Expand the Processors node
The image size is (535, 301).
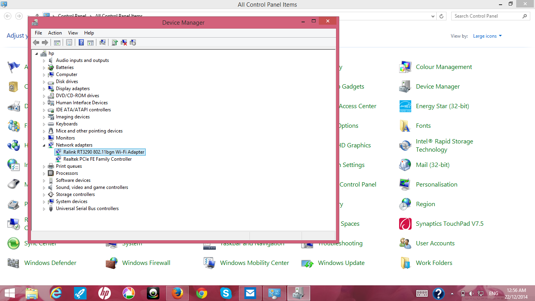pos(44,174)
